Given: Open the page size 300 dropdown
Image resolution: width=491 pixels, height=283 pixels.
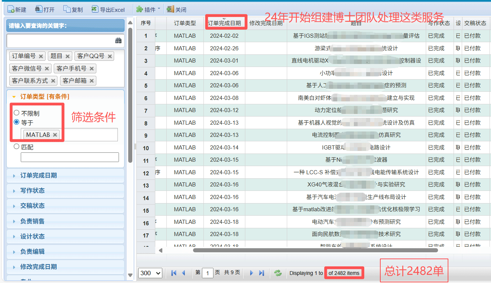Looking at the screenshot, I should click(x=150, y=273).
